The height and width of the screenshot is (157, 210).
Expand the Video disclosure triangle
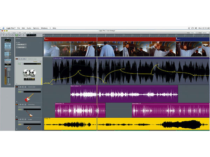(x=16, y=43)
